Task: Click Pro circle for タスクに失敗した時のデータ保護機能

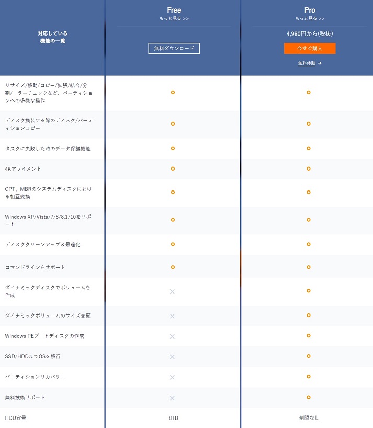Action: tap(308, 148)
